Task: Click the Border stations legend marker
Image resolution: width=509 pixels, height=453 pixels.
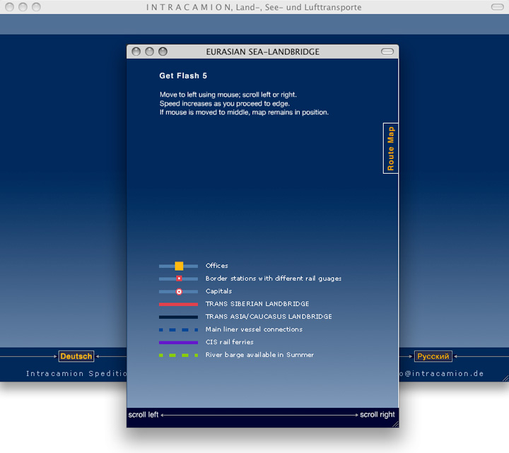Action: (x=179, y=278)
